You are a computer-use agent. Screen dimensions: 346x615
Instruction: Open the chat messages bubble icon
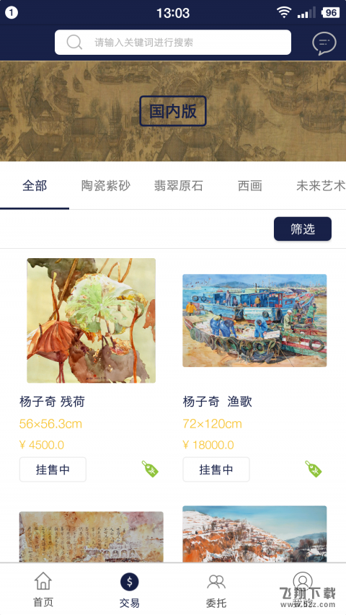pos(324,43)
